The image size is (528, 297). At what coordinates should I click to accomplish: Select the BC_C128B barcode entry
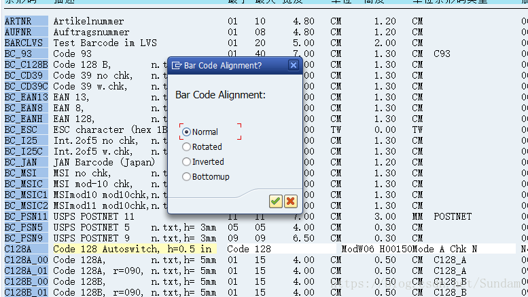pos(27,64)
